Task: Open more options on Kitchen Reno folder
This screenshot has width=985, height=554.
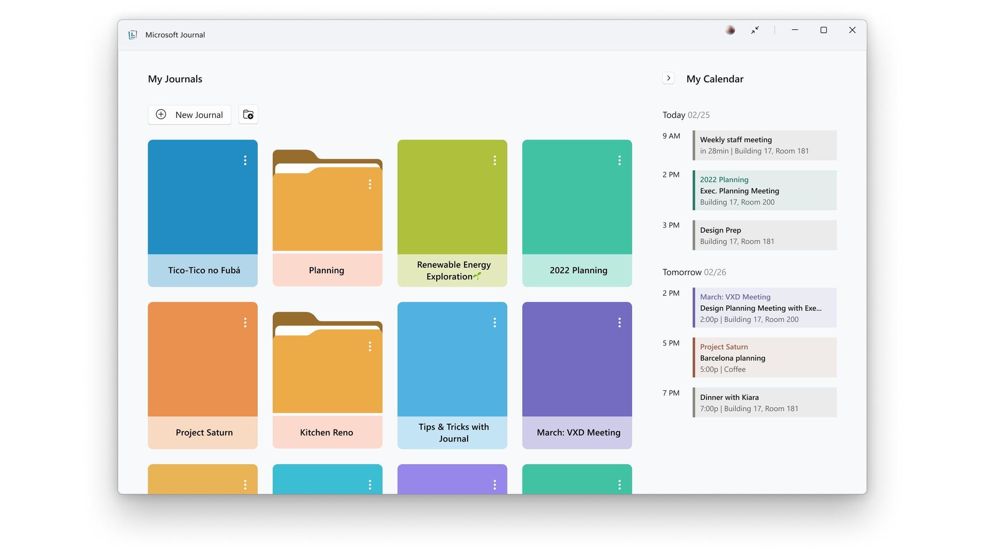Action: (x=370, y=346)
